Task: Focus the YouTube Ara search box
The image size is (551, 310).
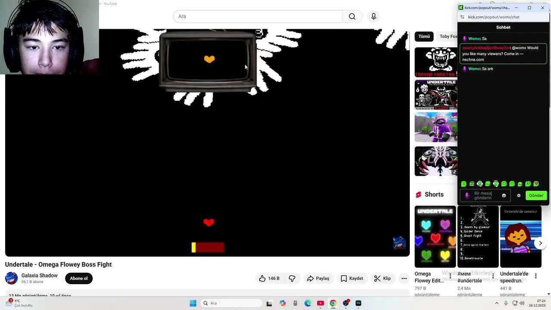Action: click(257, 16)
